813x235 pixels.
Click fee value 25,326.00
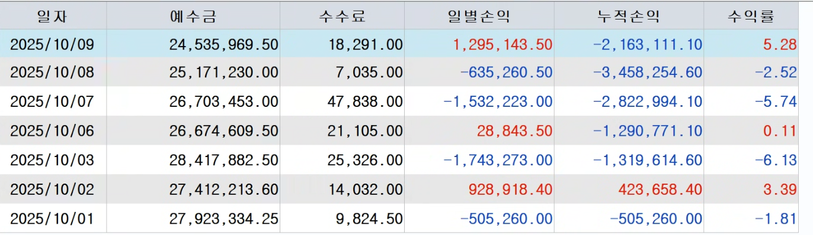pos(365,160)
